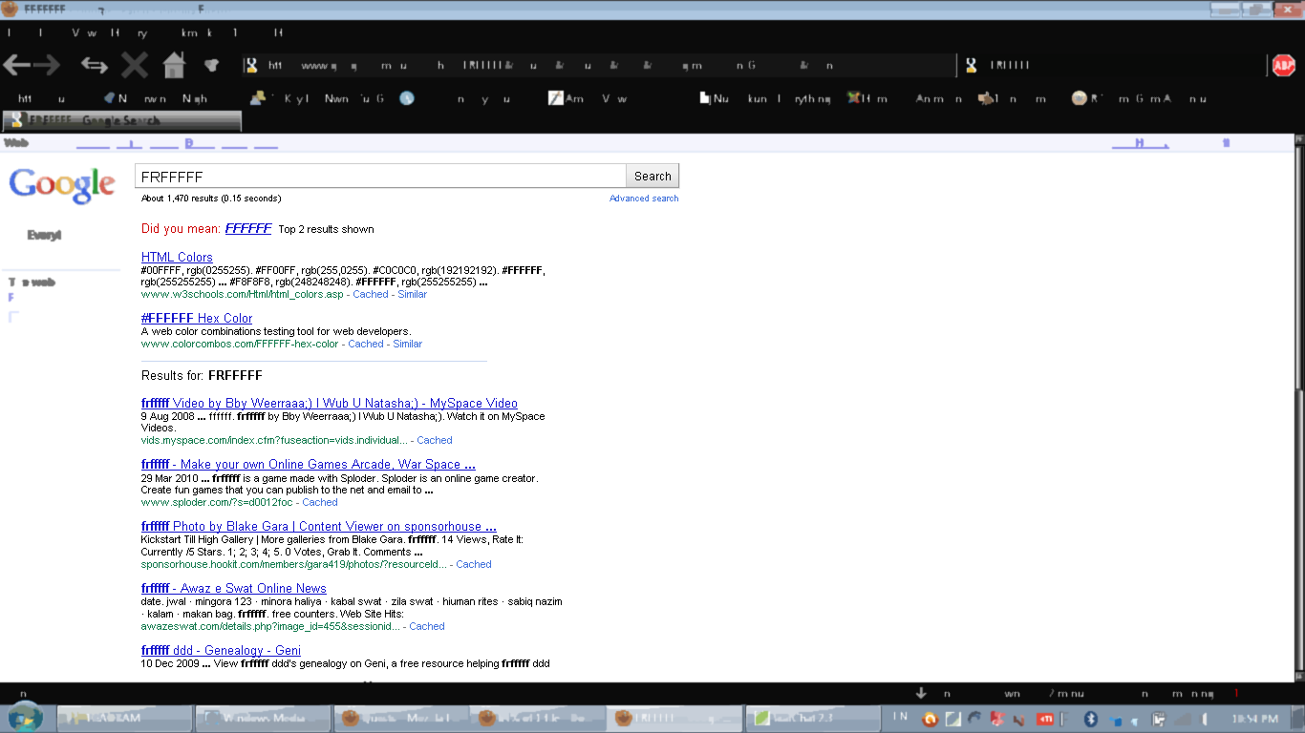Go to the Home page icon
1305x733 pixels.
click(173, 65)
